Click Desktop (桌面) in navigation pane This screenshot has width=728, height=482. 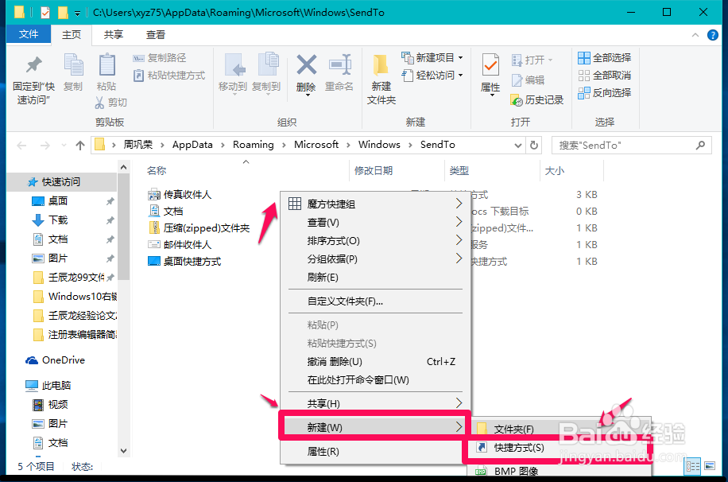(58, 200)
